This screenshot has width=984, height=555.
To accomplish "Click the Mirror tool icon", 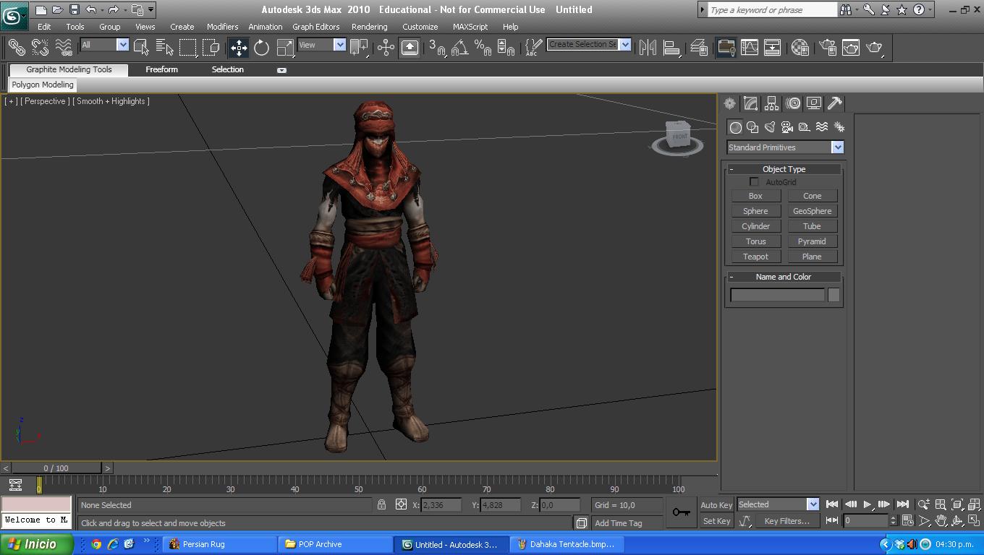I will coord(648,48).
